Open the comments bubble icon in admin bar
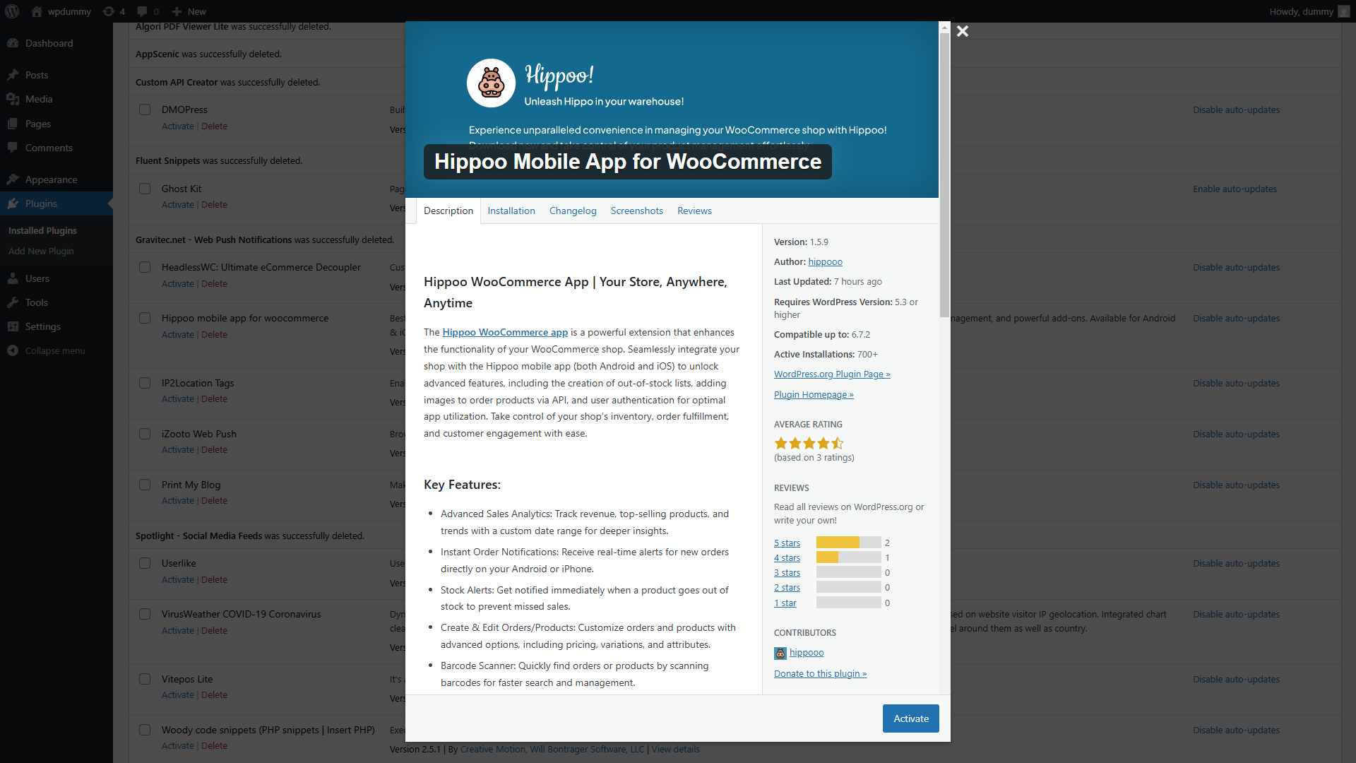 point(142,11)
